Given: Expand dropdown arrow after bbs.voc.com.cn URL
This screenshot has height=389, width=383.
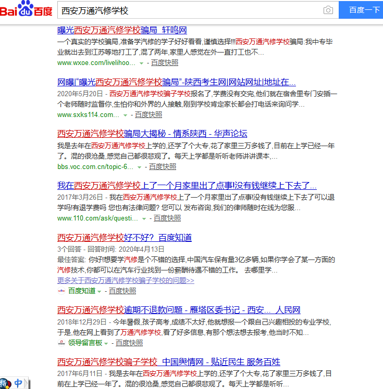Looking at the screenshot, I should (139, 167).
